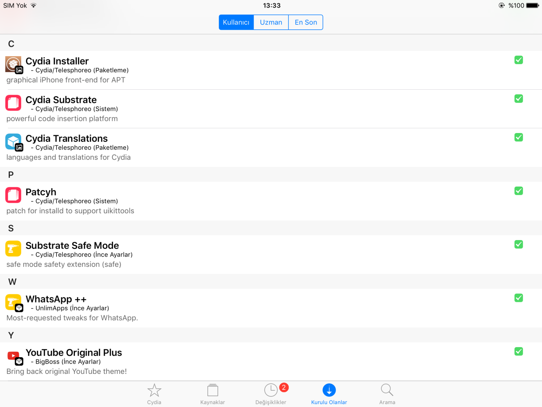
Task: Tap the Cydia Substrate red icon
Action: [x=13, y=103]
